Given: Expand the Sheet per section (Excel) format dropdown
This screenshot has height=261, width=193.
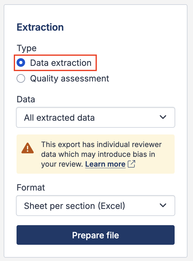Looking at the screenshot, I should tap(95, 206).
